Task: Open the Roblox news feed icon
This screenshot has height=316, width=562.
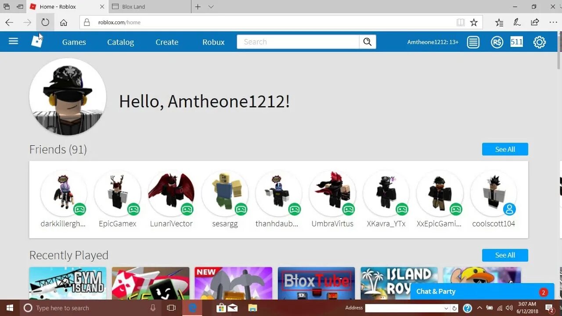Action: 473,42
